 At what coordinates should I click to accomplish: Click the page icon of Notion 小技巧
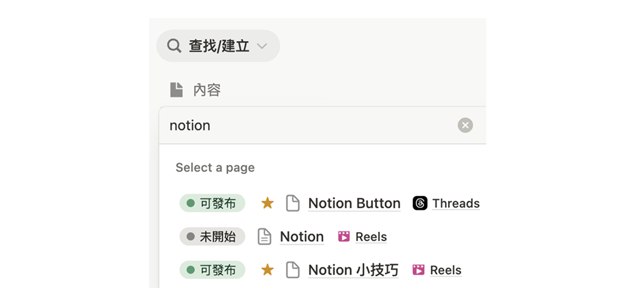tap(292, 270)
